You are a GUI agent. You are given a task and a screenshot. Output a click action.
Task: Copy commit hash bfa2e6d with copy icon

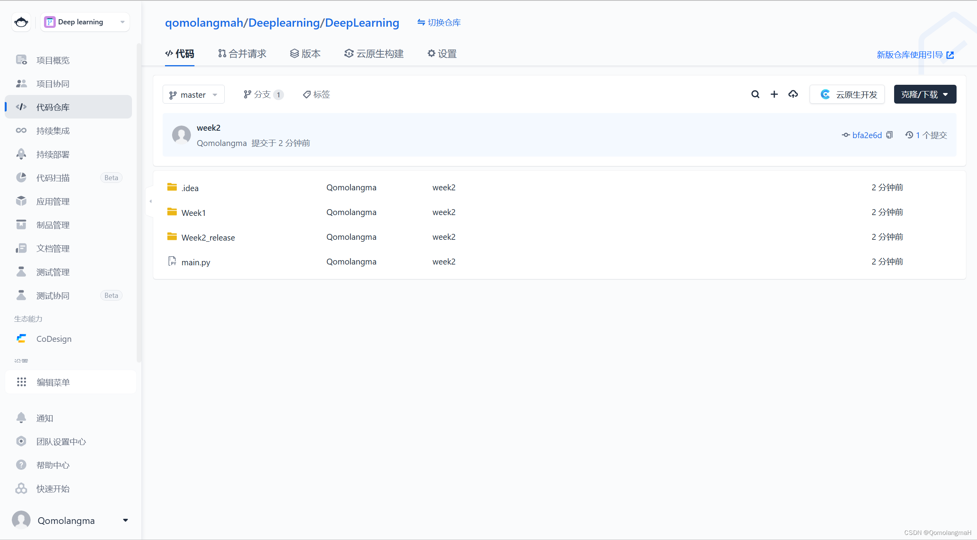coord(890,135)
